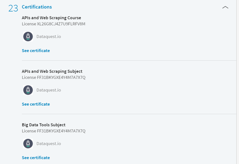Open See certificate for APIs and Web Scraping Course
This screenshot has height=164, width=239.
point(36,51)
